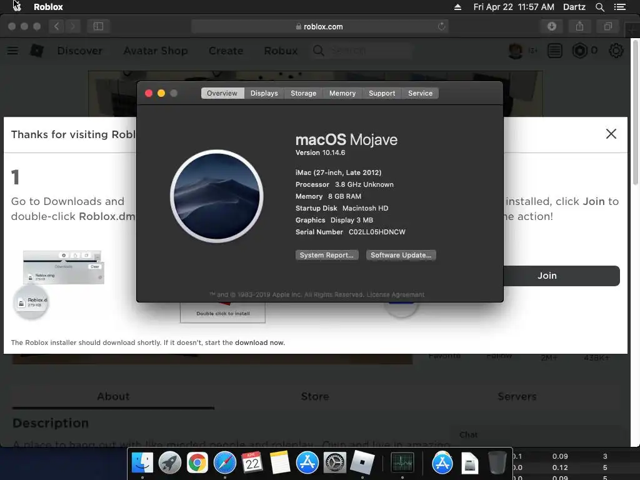
Task: Click the Serial Number value C02LL05HDNCW
Action: 377,232
